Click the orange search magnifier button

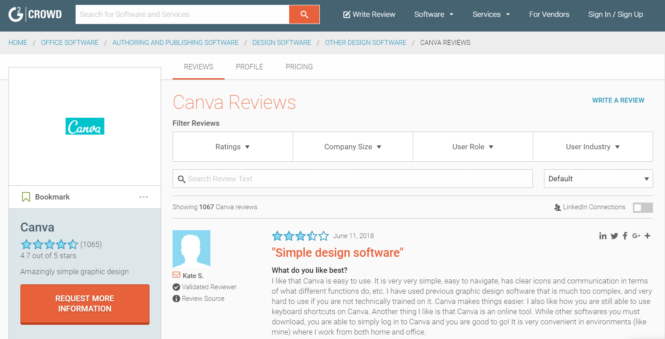[x=304, y=14]
